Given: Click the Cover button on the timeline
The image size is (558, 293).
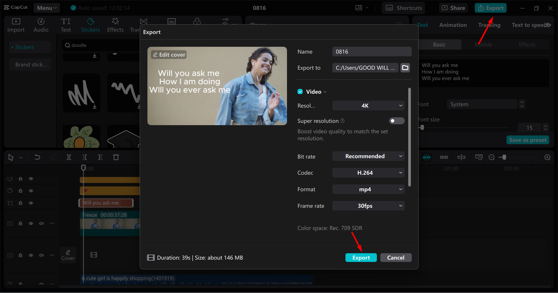Looking at the screenshot, I should tap(68, 255).
